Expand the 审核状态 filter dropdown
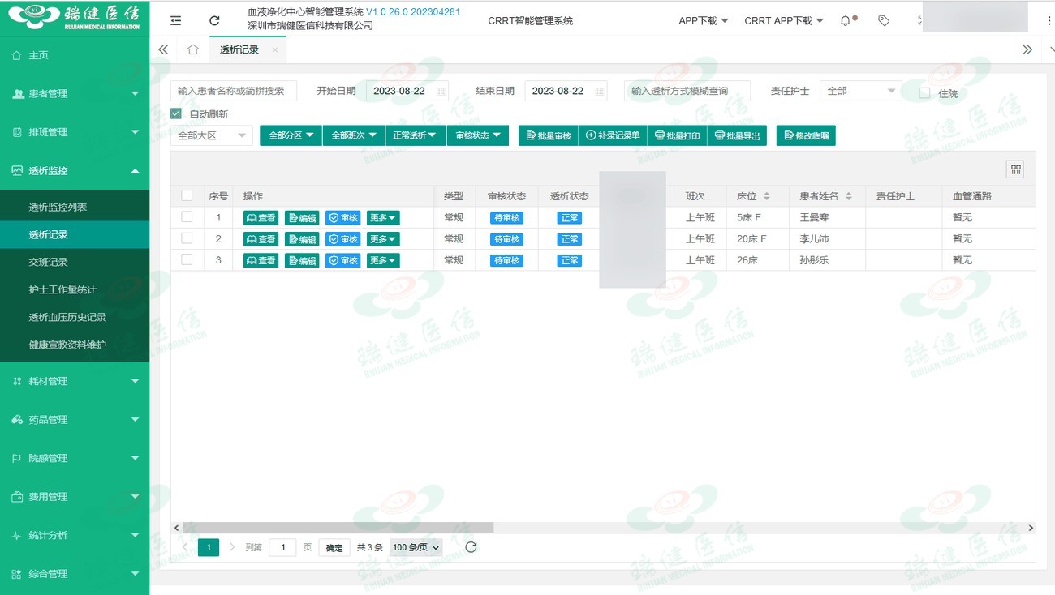This screenshot has width=1055, height=595. click(x=478, y=135)
